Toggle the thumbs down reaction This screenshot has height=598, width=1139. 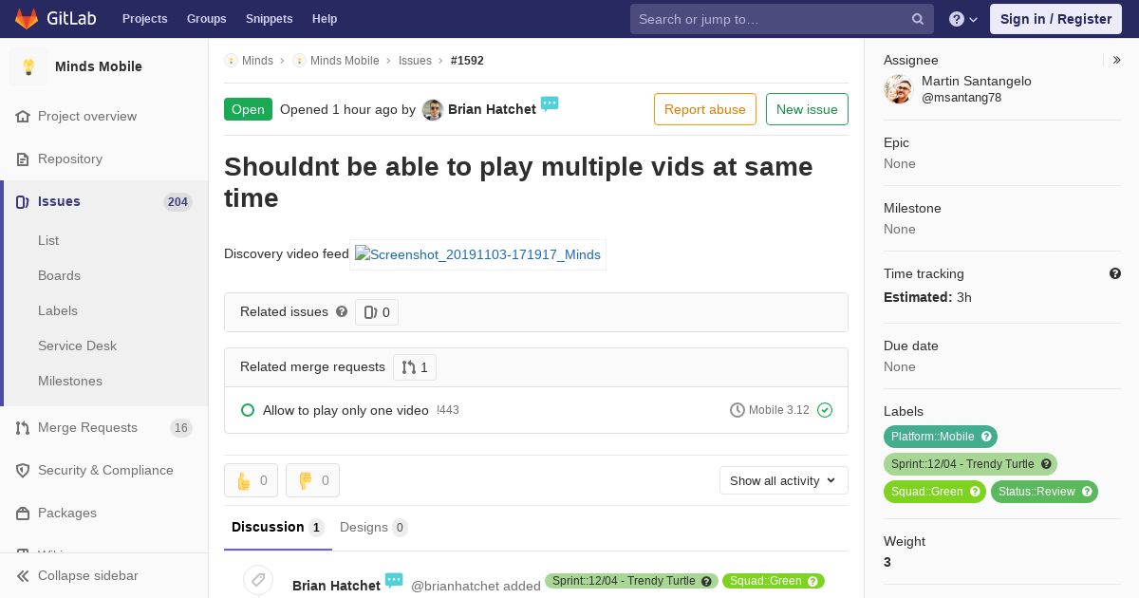(312, 480)
